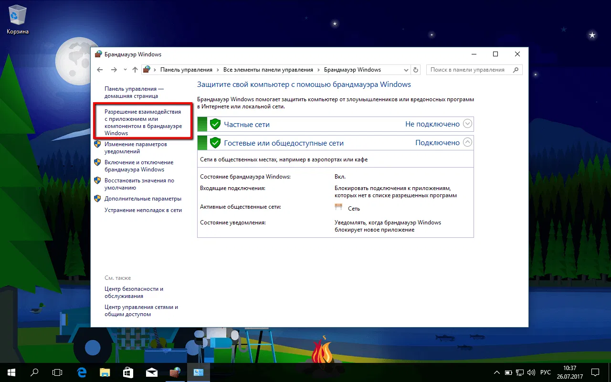This screenshot has width=611, height=382.
Task: Open Включение и отключение брандмауэра Windows
Action: tap(139, 166)
